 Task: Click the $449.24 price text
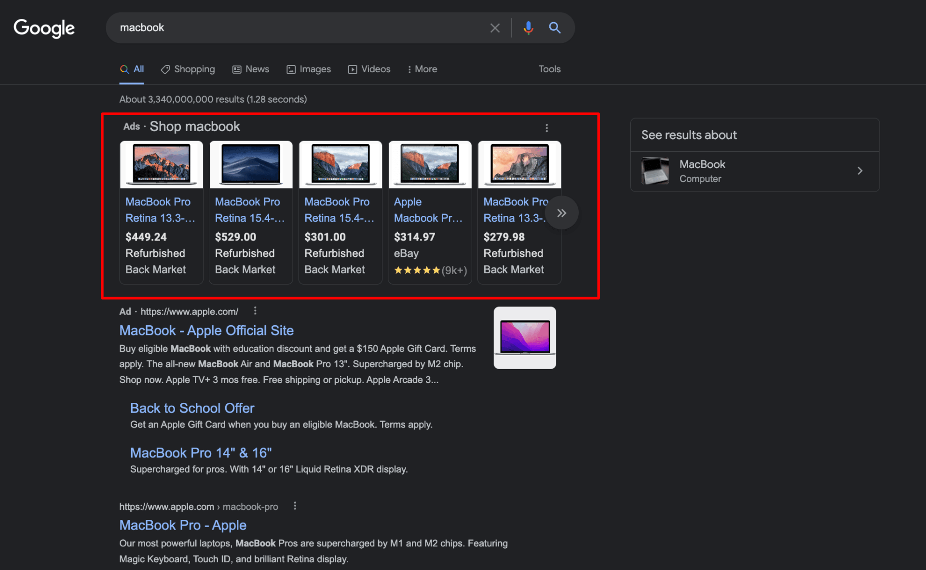pyautogui.click(x=146, y=237)
